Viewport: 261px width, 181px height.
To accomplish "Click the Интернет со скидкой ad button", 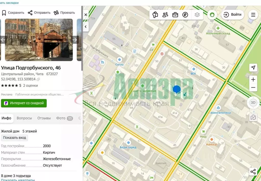I will point(24,103).
